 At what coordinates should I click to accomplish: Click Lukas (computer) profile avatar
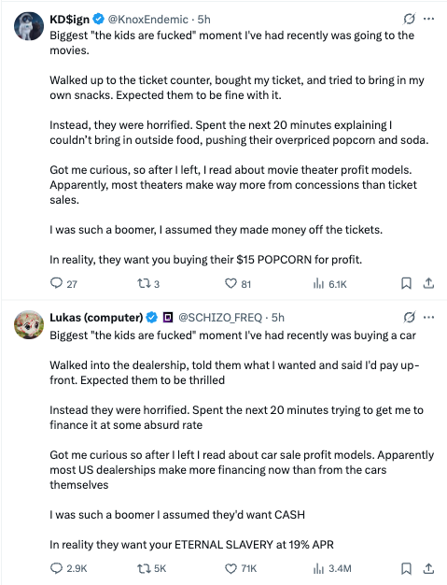coord(29,324)
